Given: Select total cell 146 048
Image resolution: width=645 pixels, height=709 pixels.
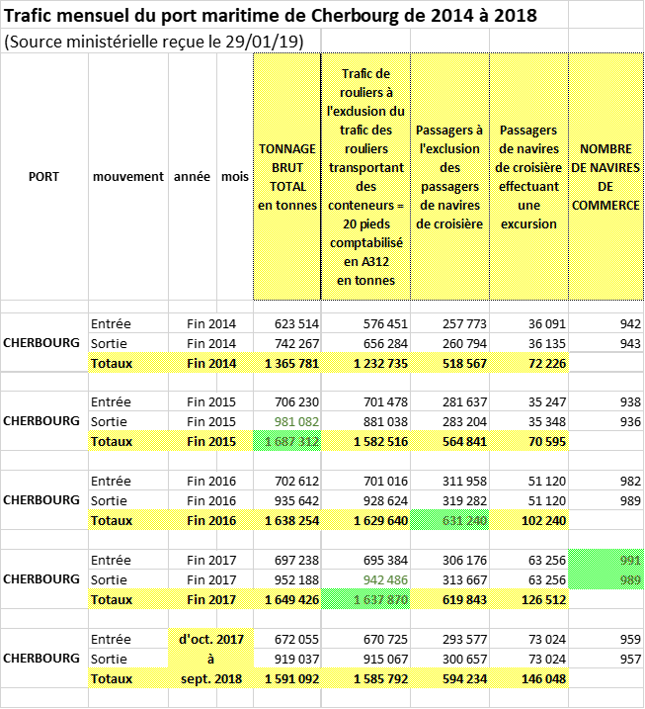Looking at the screenshot, I should tap(528, 678).
